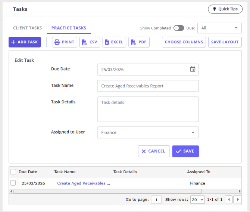Image resolution: width=250 pixels, height=212 pixels.
Task: Select checkbox for the 25/03/2026 task row
Action: pyautogui.click(x=13, y=183)
